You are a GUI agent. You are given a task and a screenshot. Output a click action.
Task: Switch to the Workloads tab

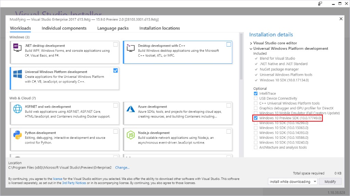(x=21, y=28)
